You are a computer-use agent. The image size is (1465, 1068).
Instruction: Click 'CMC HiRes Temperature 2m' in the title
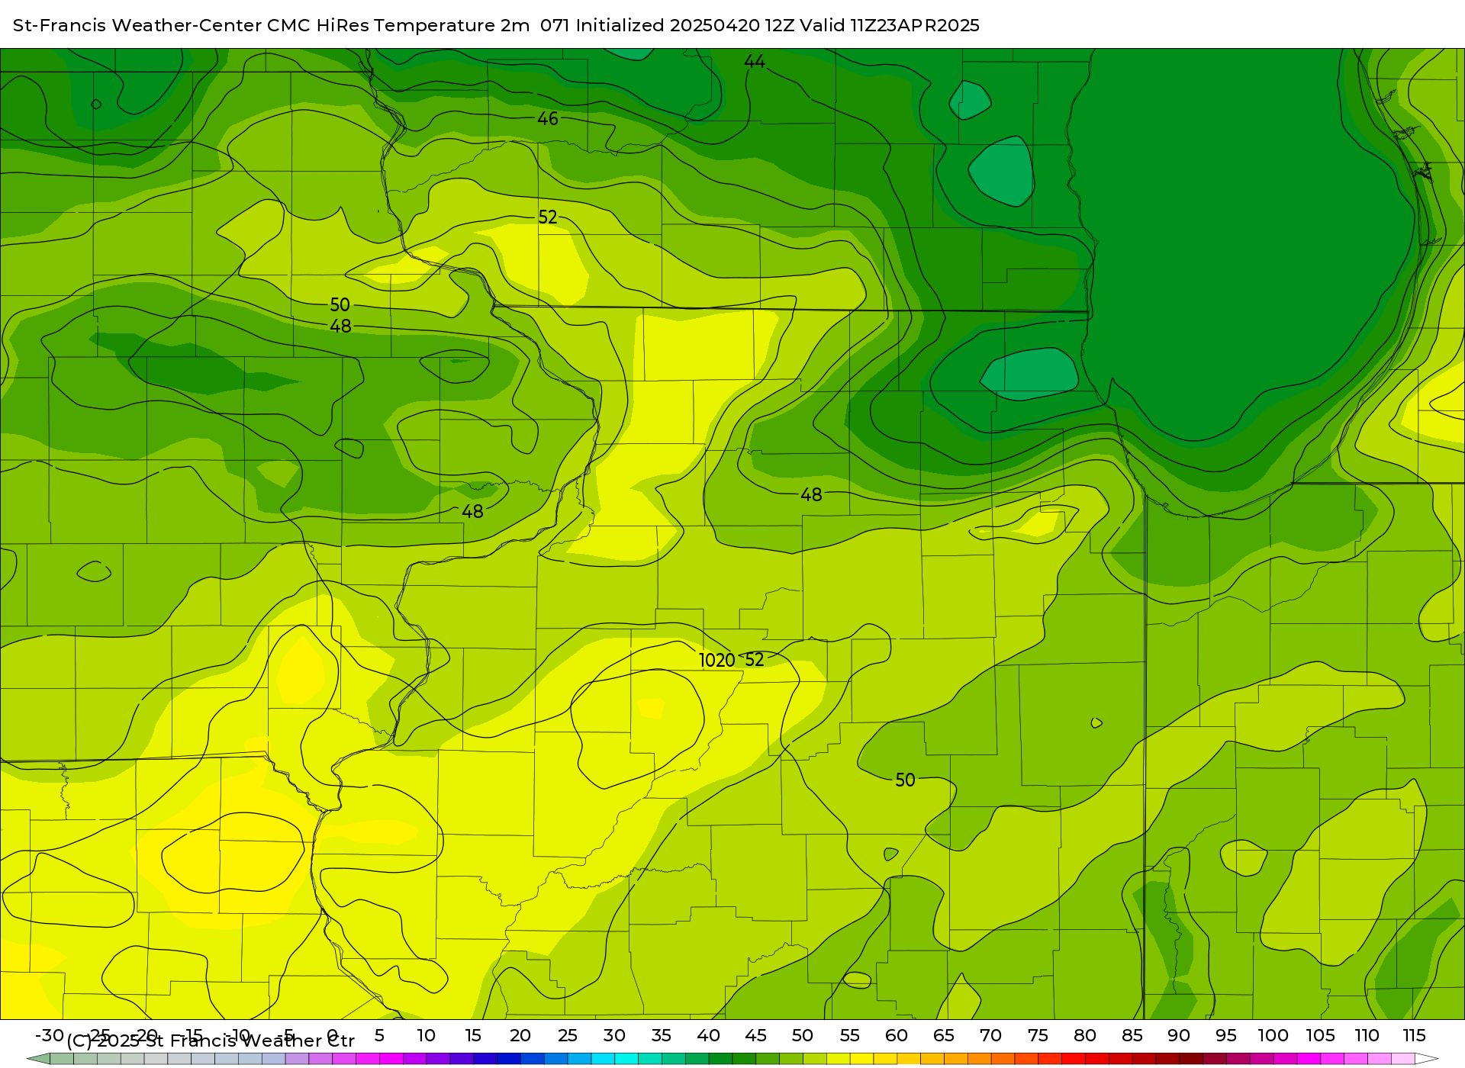[x=398, y=25]
